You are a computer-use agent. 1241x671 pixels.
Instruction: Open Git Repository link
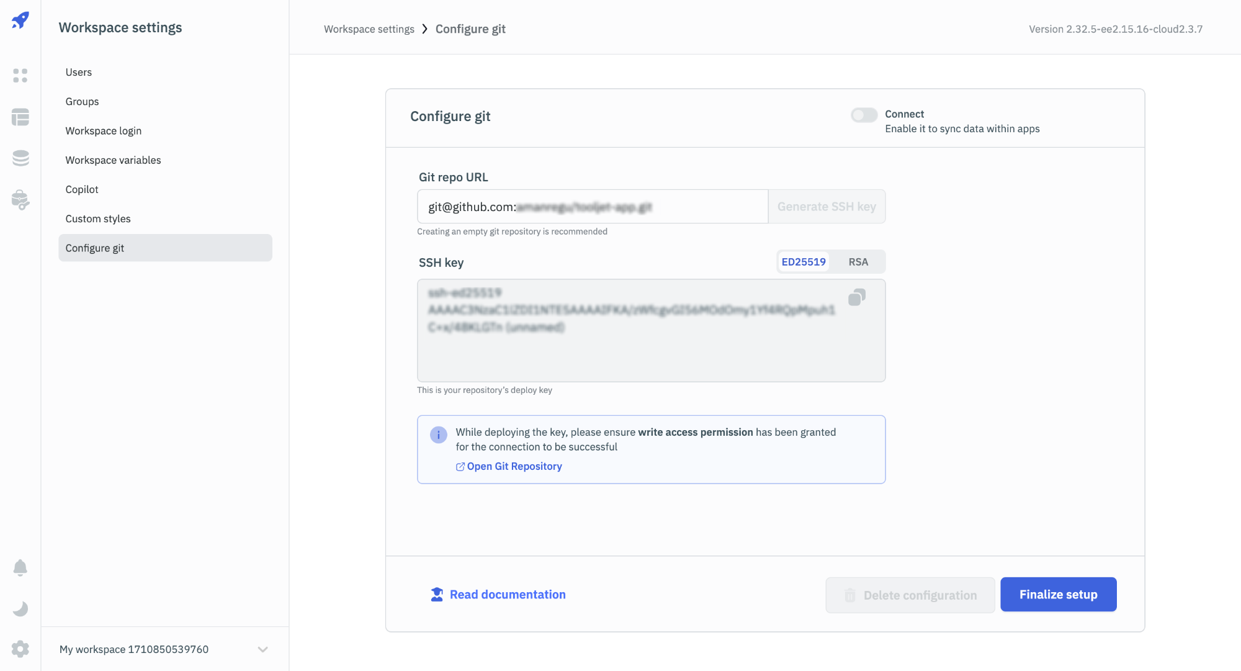(x=514, y=466)
